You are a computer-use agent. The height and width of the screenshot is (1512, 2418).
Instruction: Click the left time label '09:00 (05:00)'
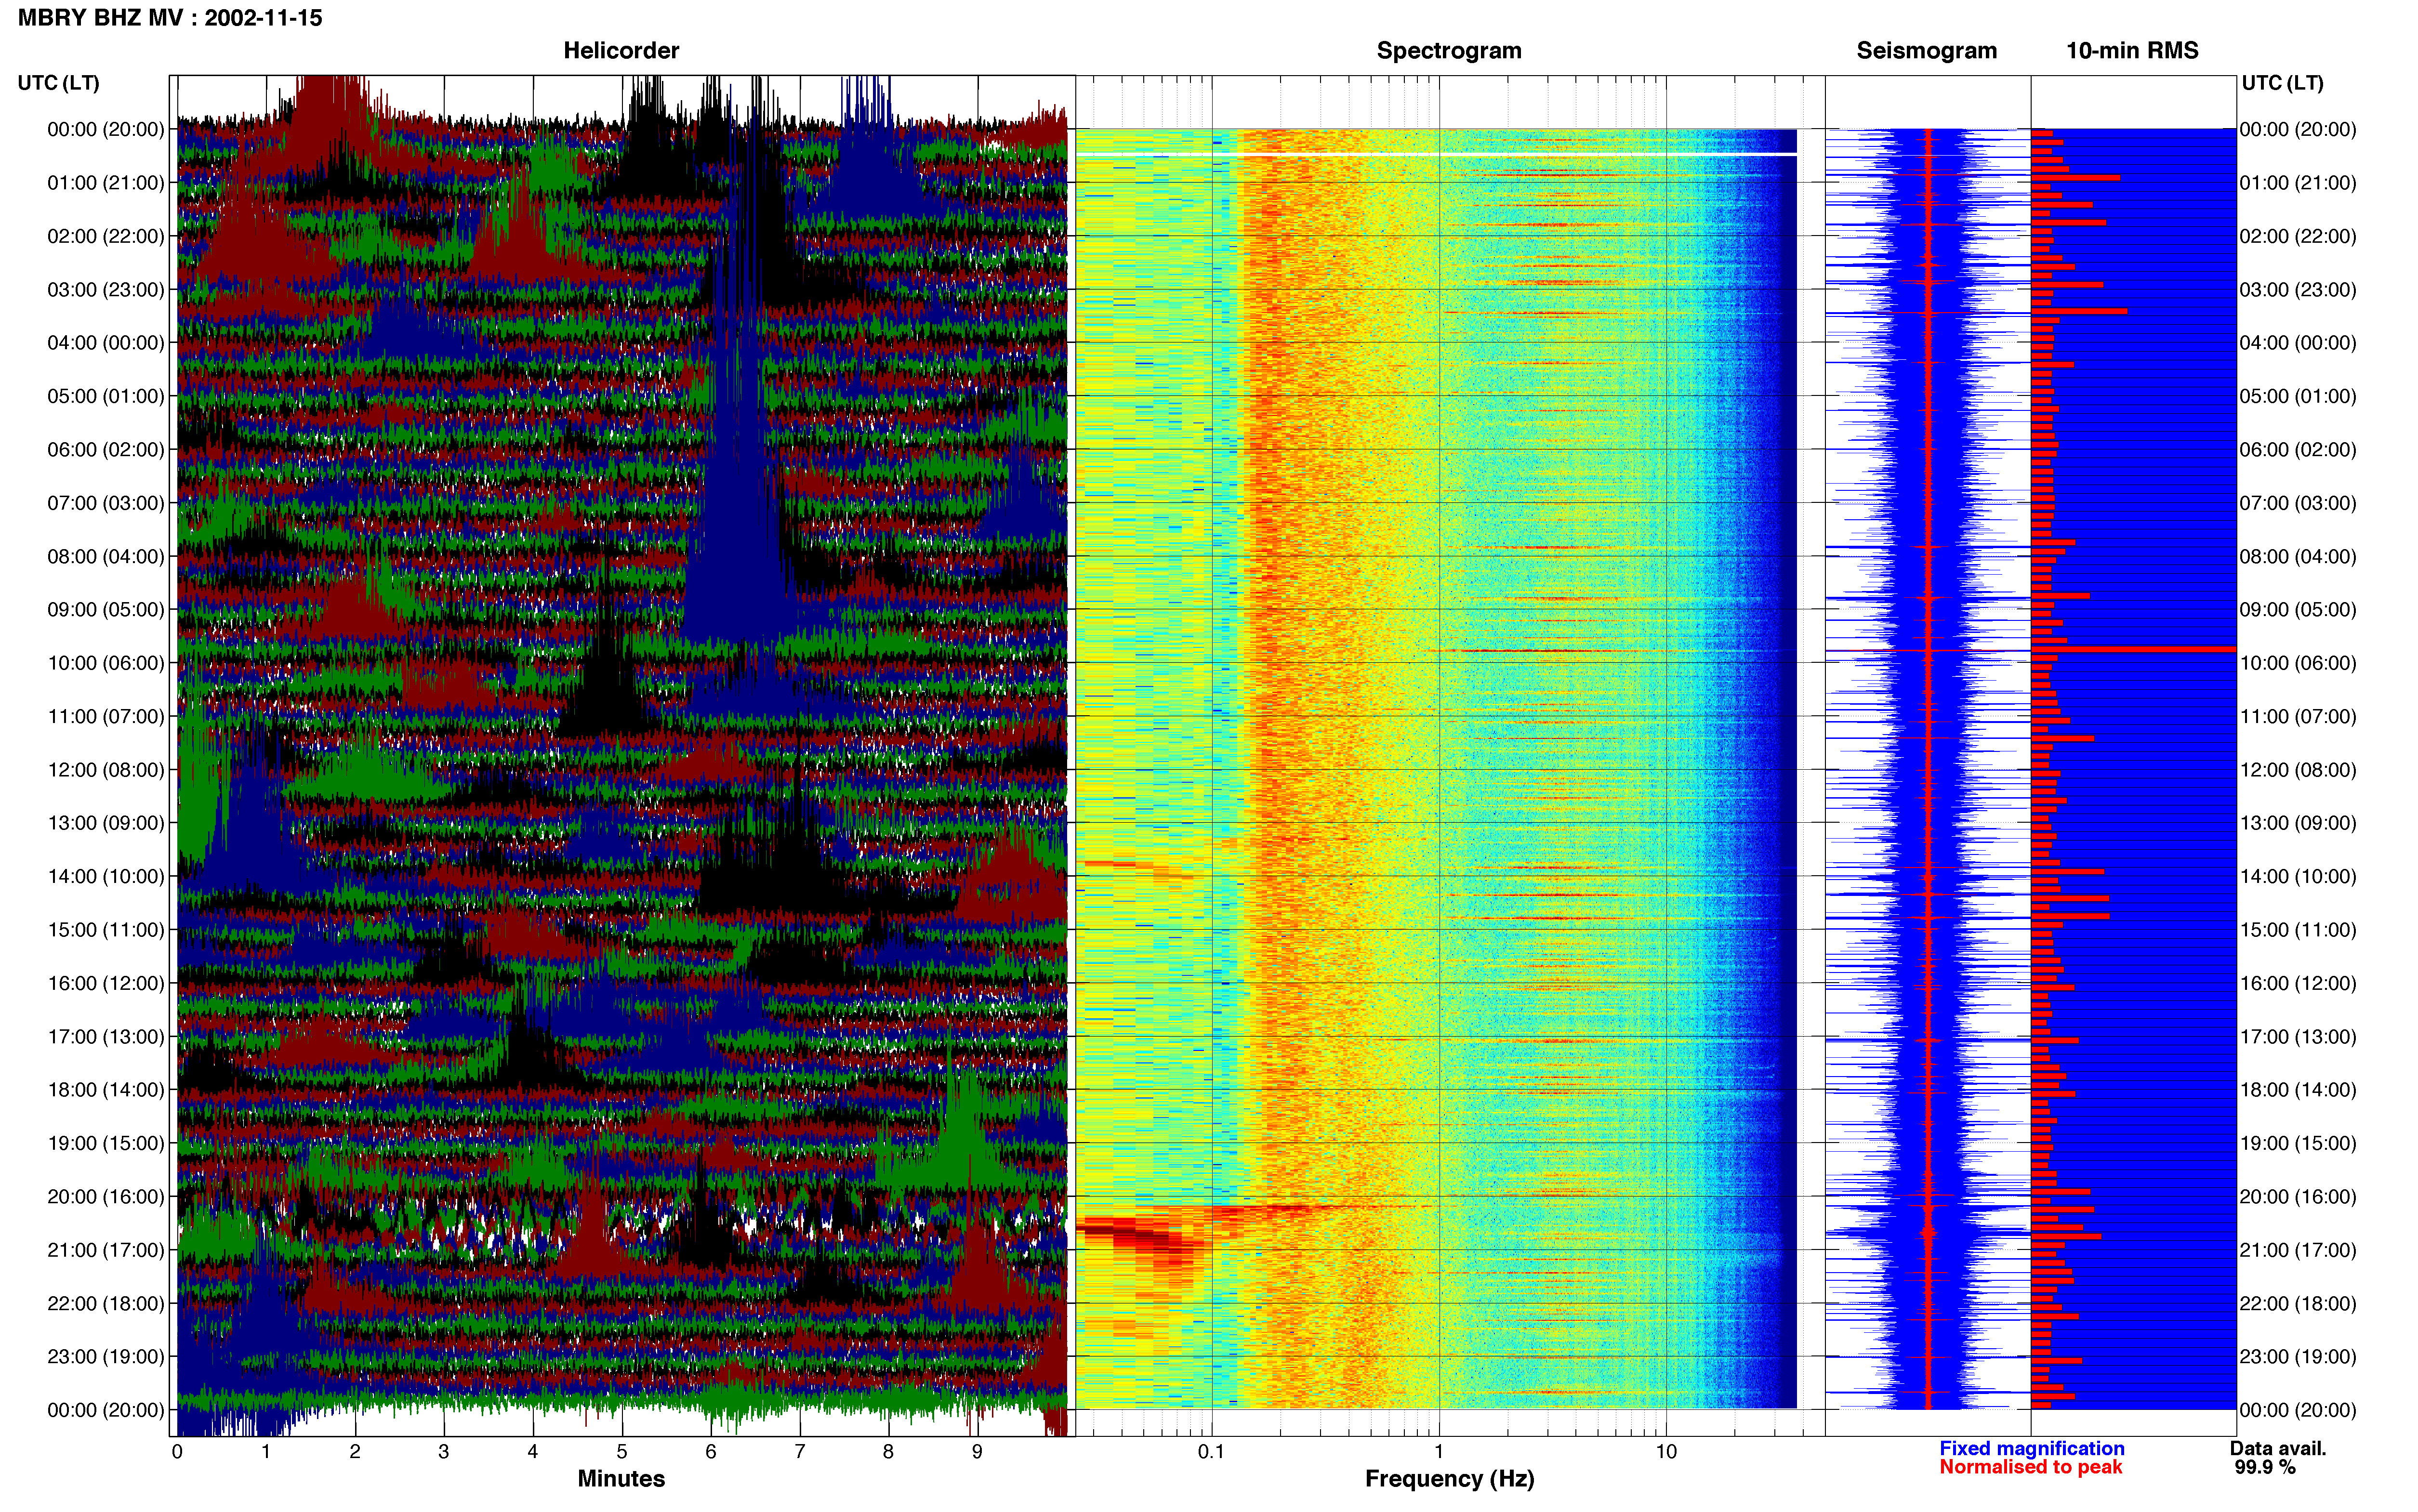[106, 610]
